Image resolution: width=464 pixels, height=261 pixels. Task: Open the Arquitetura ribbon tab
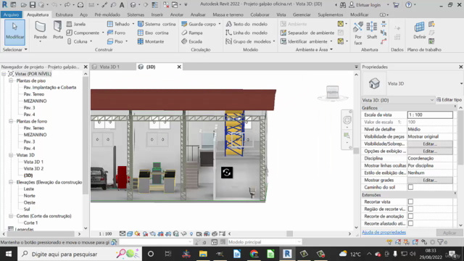pos(38,14)
